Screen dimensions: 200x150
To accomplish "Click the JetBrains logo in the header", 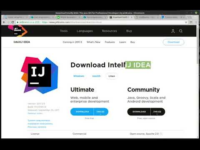I will click(x=17, y=31).
